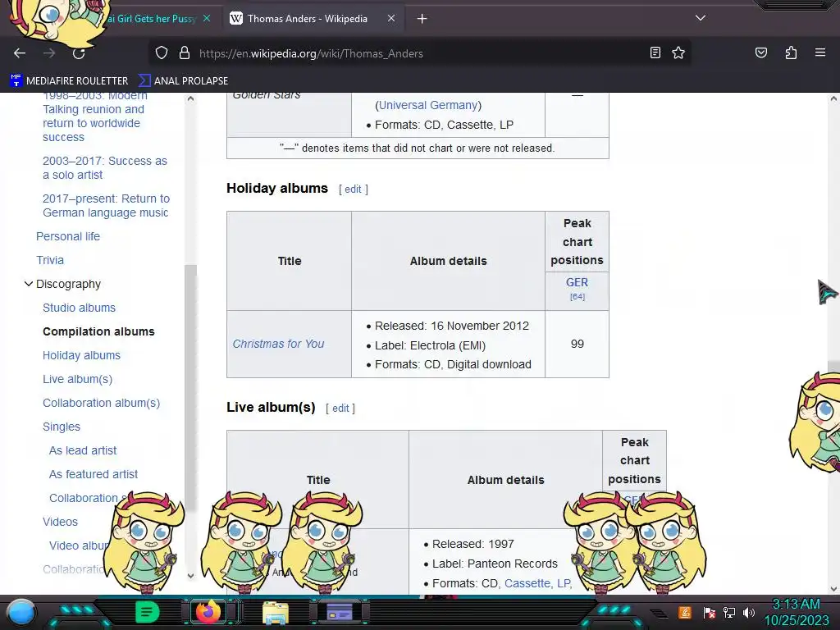Go to As lead artist subsection
The width and height of the screenshot is (840, 630).
pos(83,450)
